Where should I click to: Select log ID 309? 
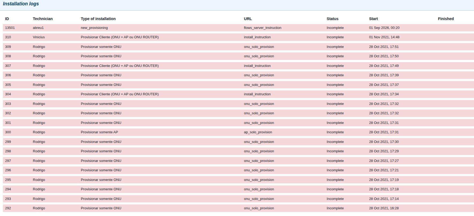tap(8, 47)
